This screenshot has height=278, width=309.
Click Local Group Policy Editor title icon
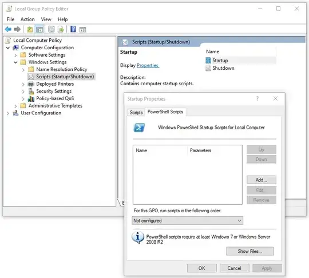click(x=9, y=9)
